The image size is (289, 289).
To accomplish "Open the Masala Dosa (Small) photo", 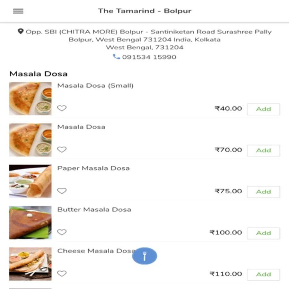I will coord(31,99).
